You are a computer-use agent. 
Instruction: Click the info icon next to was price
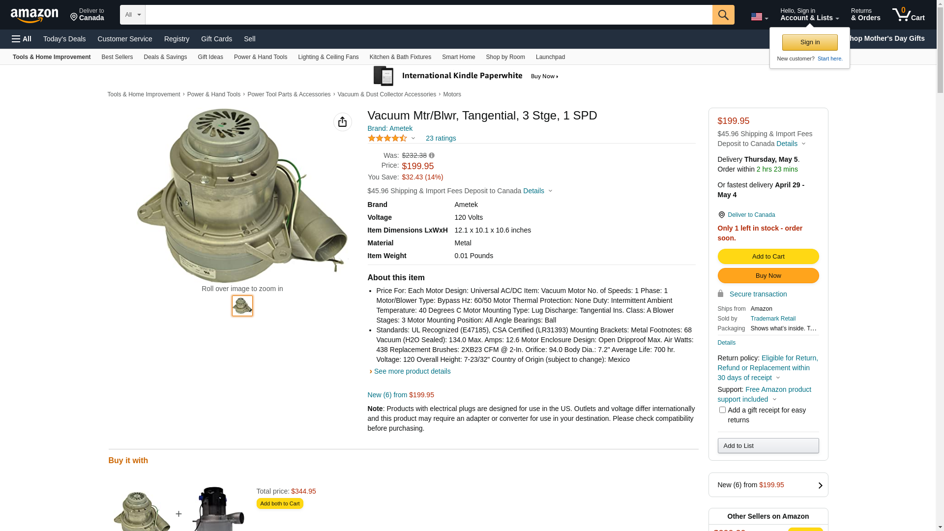point(432,155)
